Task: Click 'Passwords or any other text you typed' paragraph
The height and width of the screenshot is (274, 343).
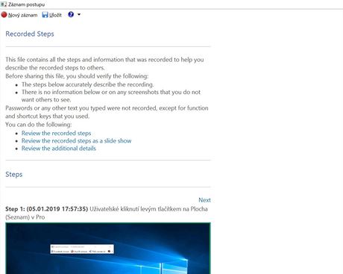Action: pos(107,112)
